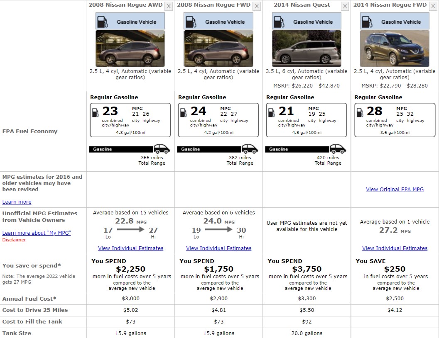Select the $2,250 spend amount

[131, 269]
